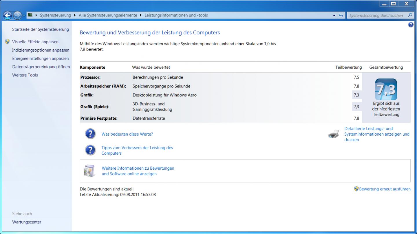Click the 7,5 Prozessor score
417x234 pixels.
point(356,77)
